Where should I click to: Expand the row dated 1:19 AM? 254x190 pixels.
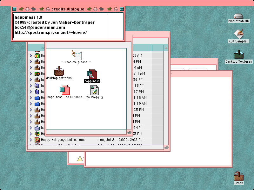(x=31, y=104)
